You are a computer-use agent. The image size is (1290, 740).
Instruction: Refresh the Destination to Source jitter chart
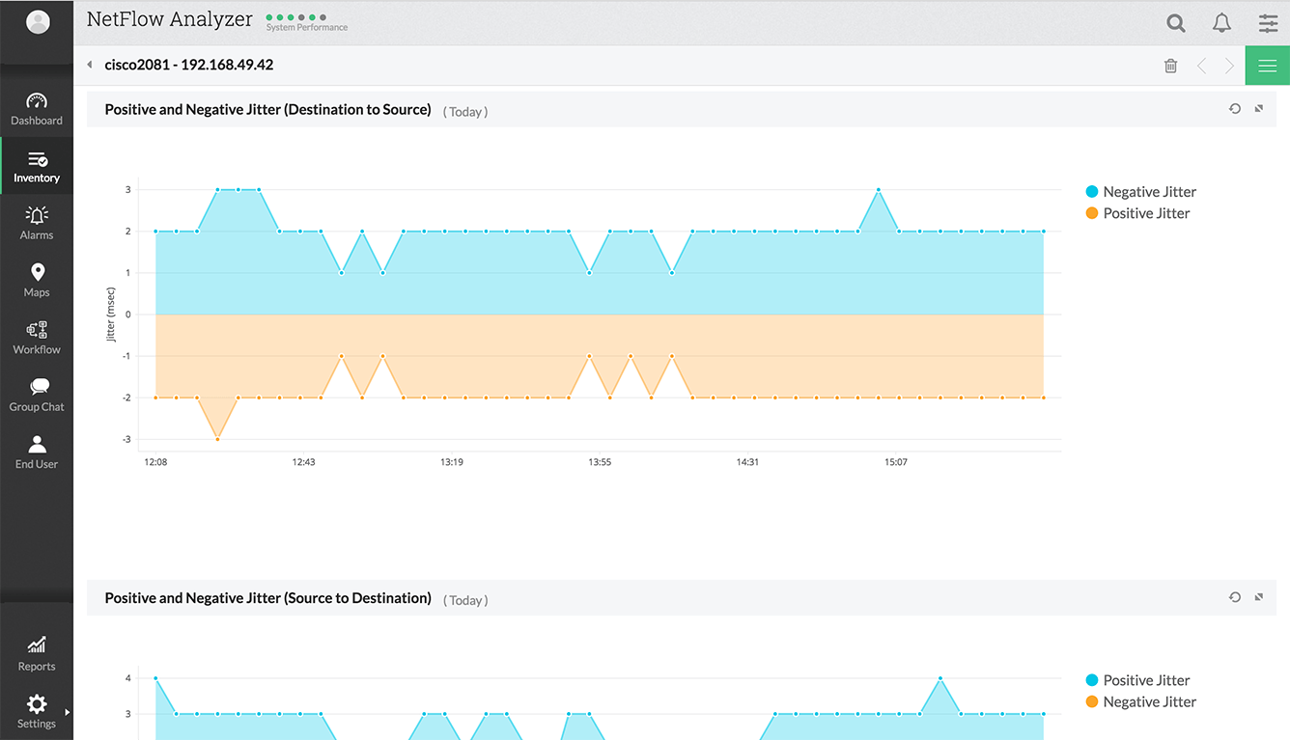click(x=1234, y=109)
